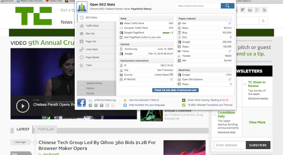
Task: Click the RSS icon in popup footer
Action: point(108,105)
